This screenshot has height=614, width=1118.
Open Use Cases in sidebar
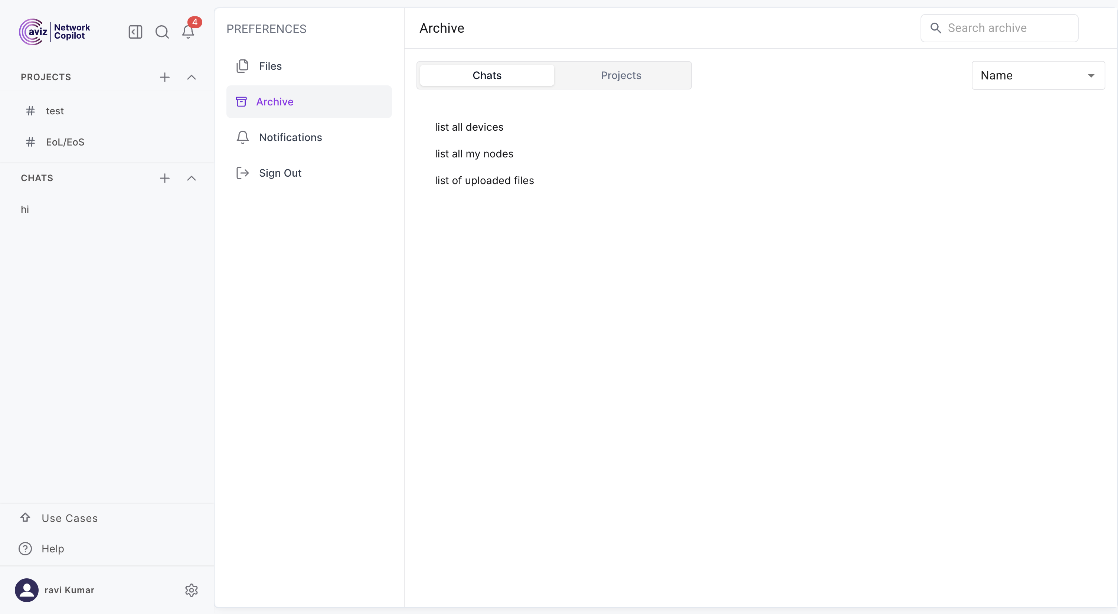(x=69, y=518)
